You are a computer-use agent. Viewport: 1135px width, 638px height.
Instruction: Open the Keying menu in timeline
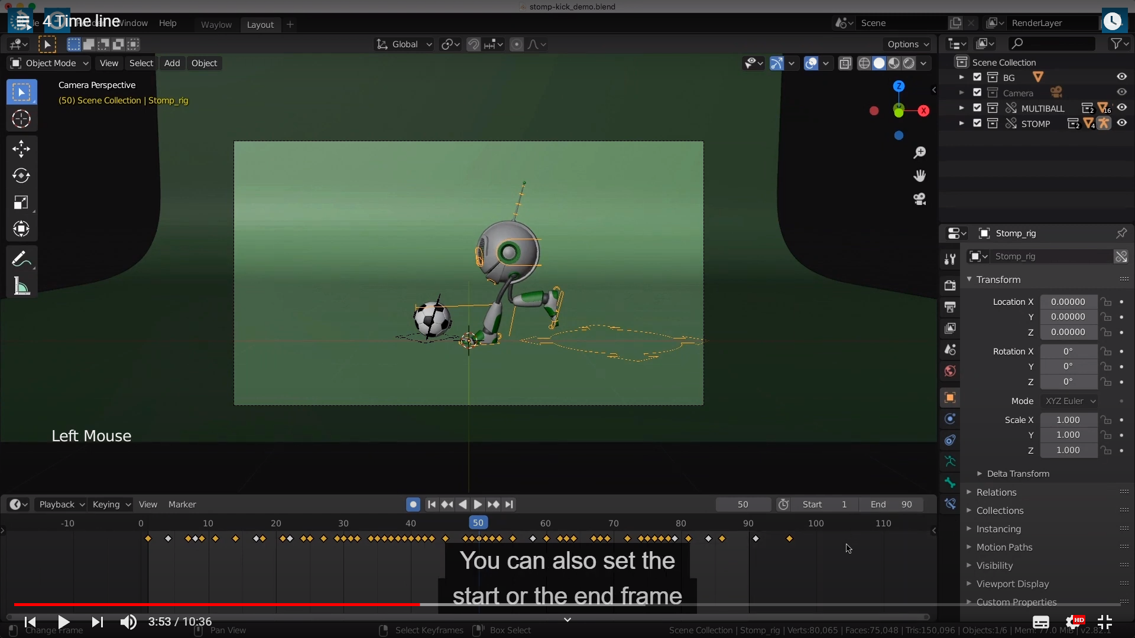point(111,504)
